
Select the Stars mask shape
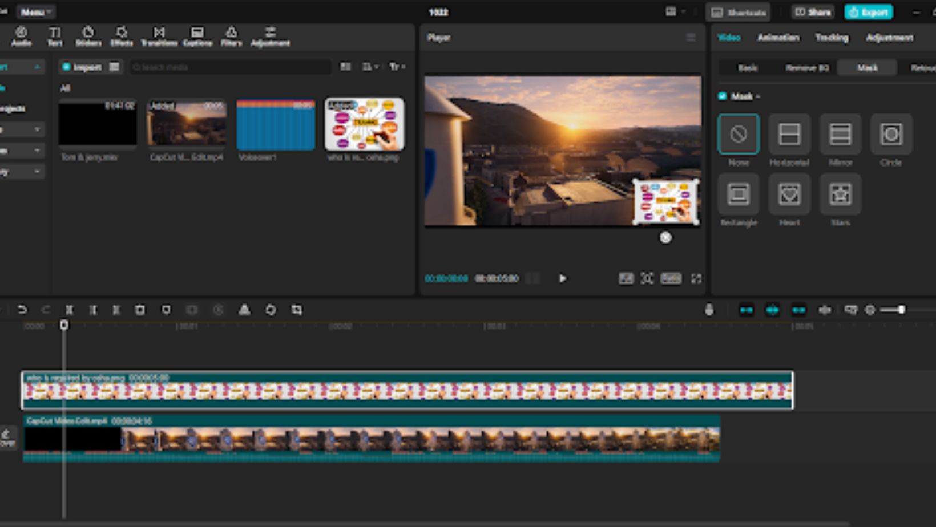tap(840, 200)
